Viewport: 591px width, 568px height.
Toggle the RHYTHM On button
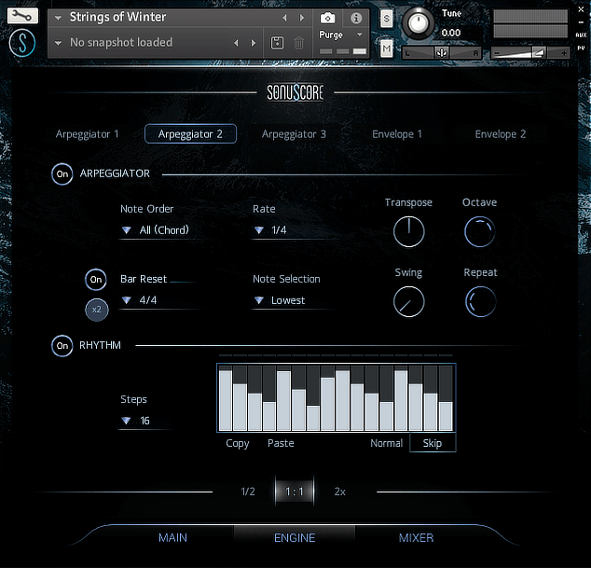click(62, 345)
